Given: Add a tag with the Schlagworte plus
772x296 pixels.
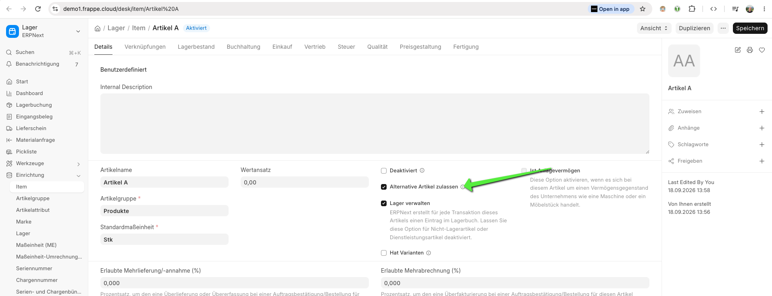Looking at the screenshot, I should pos(762,145).
